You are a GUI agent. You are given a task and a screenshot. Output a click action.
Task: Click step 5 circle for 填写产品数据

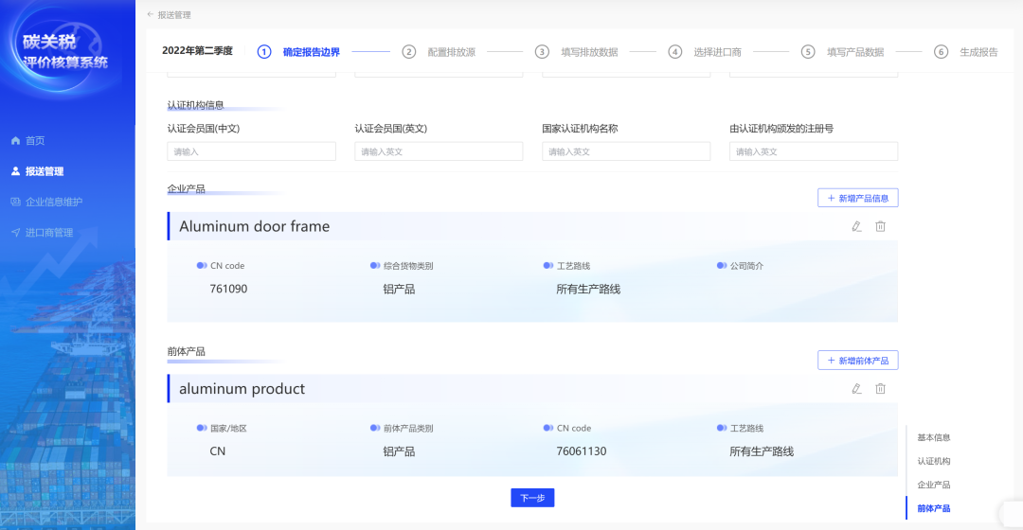click(x=808, y=51)
